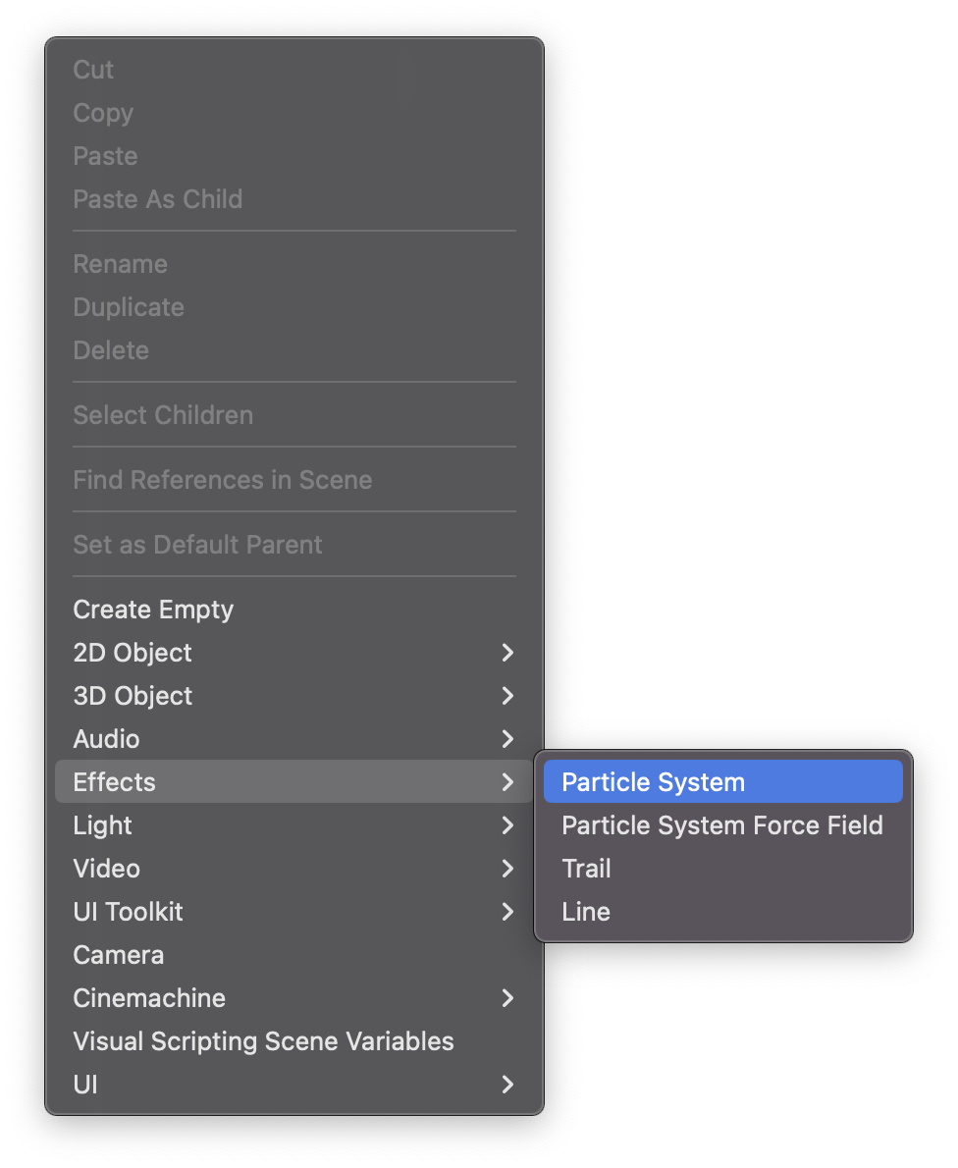958x1168 pixels.
Task: Click the Line effect entry
Action: [586, 912]
